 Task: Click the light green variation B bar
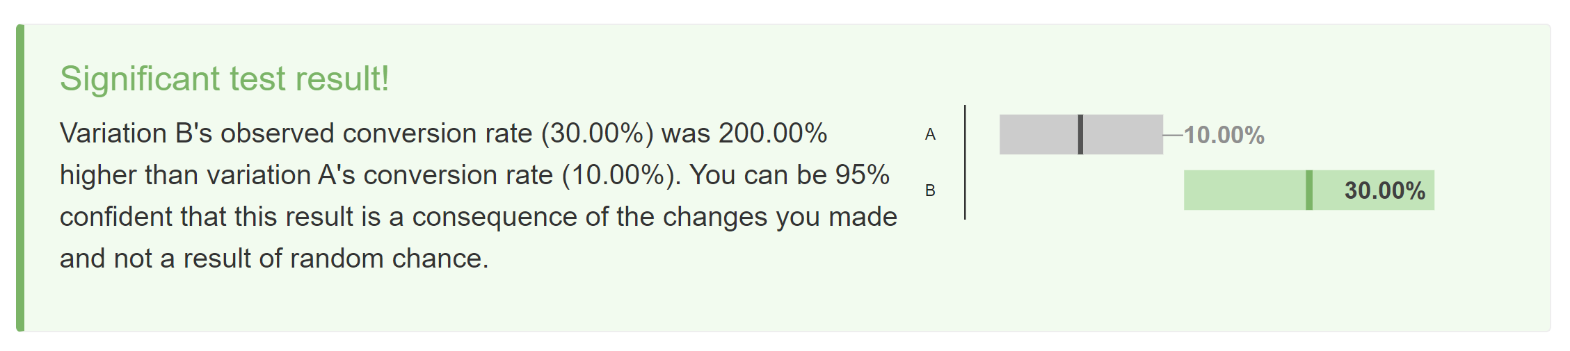pyautogui.click(x=1244, y=190)
